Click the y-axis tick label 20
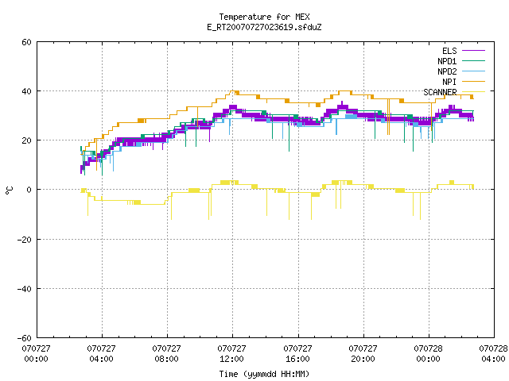 26,140
